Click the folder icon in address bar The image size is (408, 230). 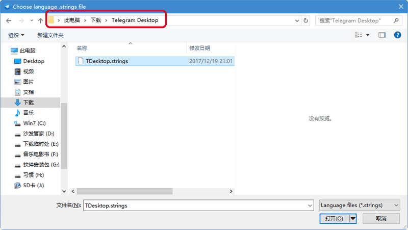coord(52,20)
